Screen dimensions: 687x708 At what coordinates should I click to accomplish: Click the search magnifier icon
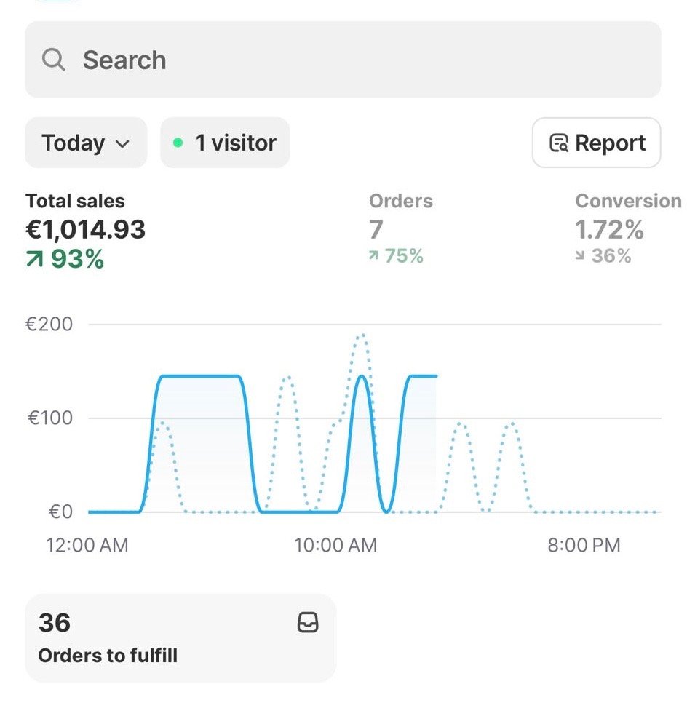pos(54,60)
